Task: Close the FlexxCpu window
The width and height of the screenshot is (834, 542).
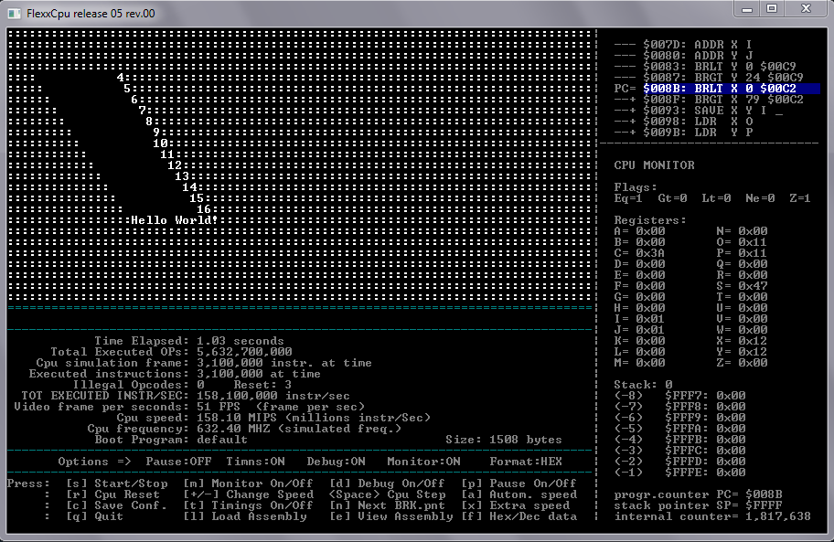Action: point(806,8)
